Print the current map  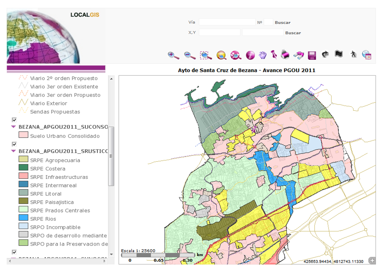point(285,55)
